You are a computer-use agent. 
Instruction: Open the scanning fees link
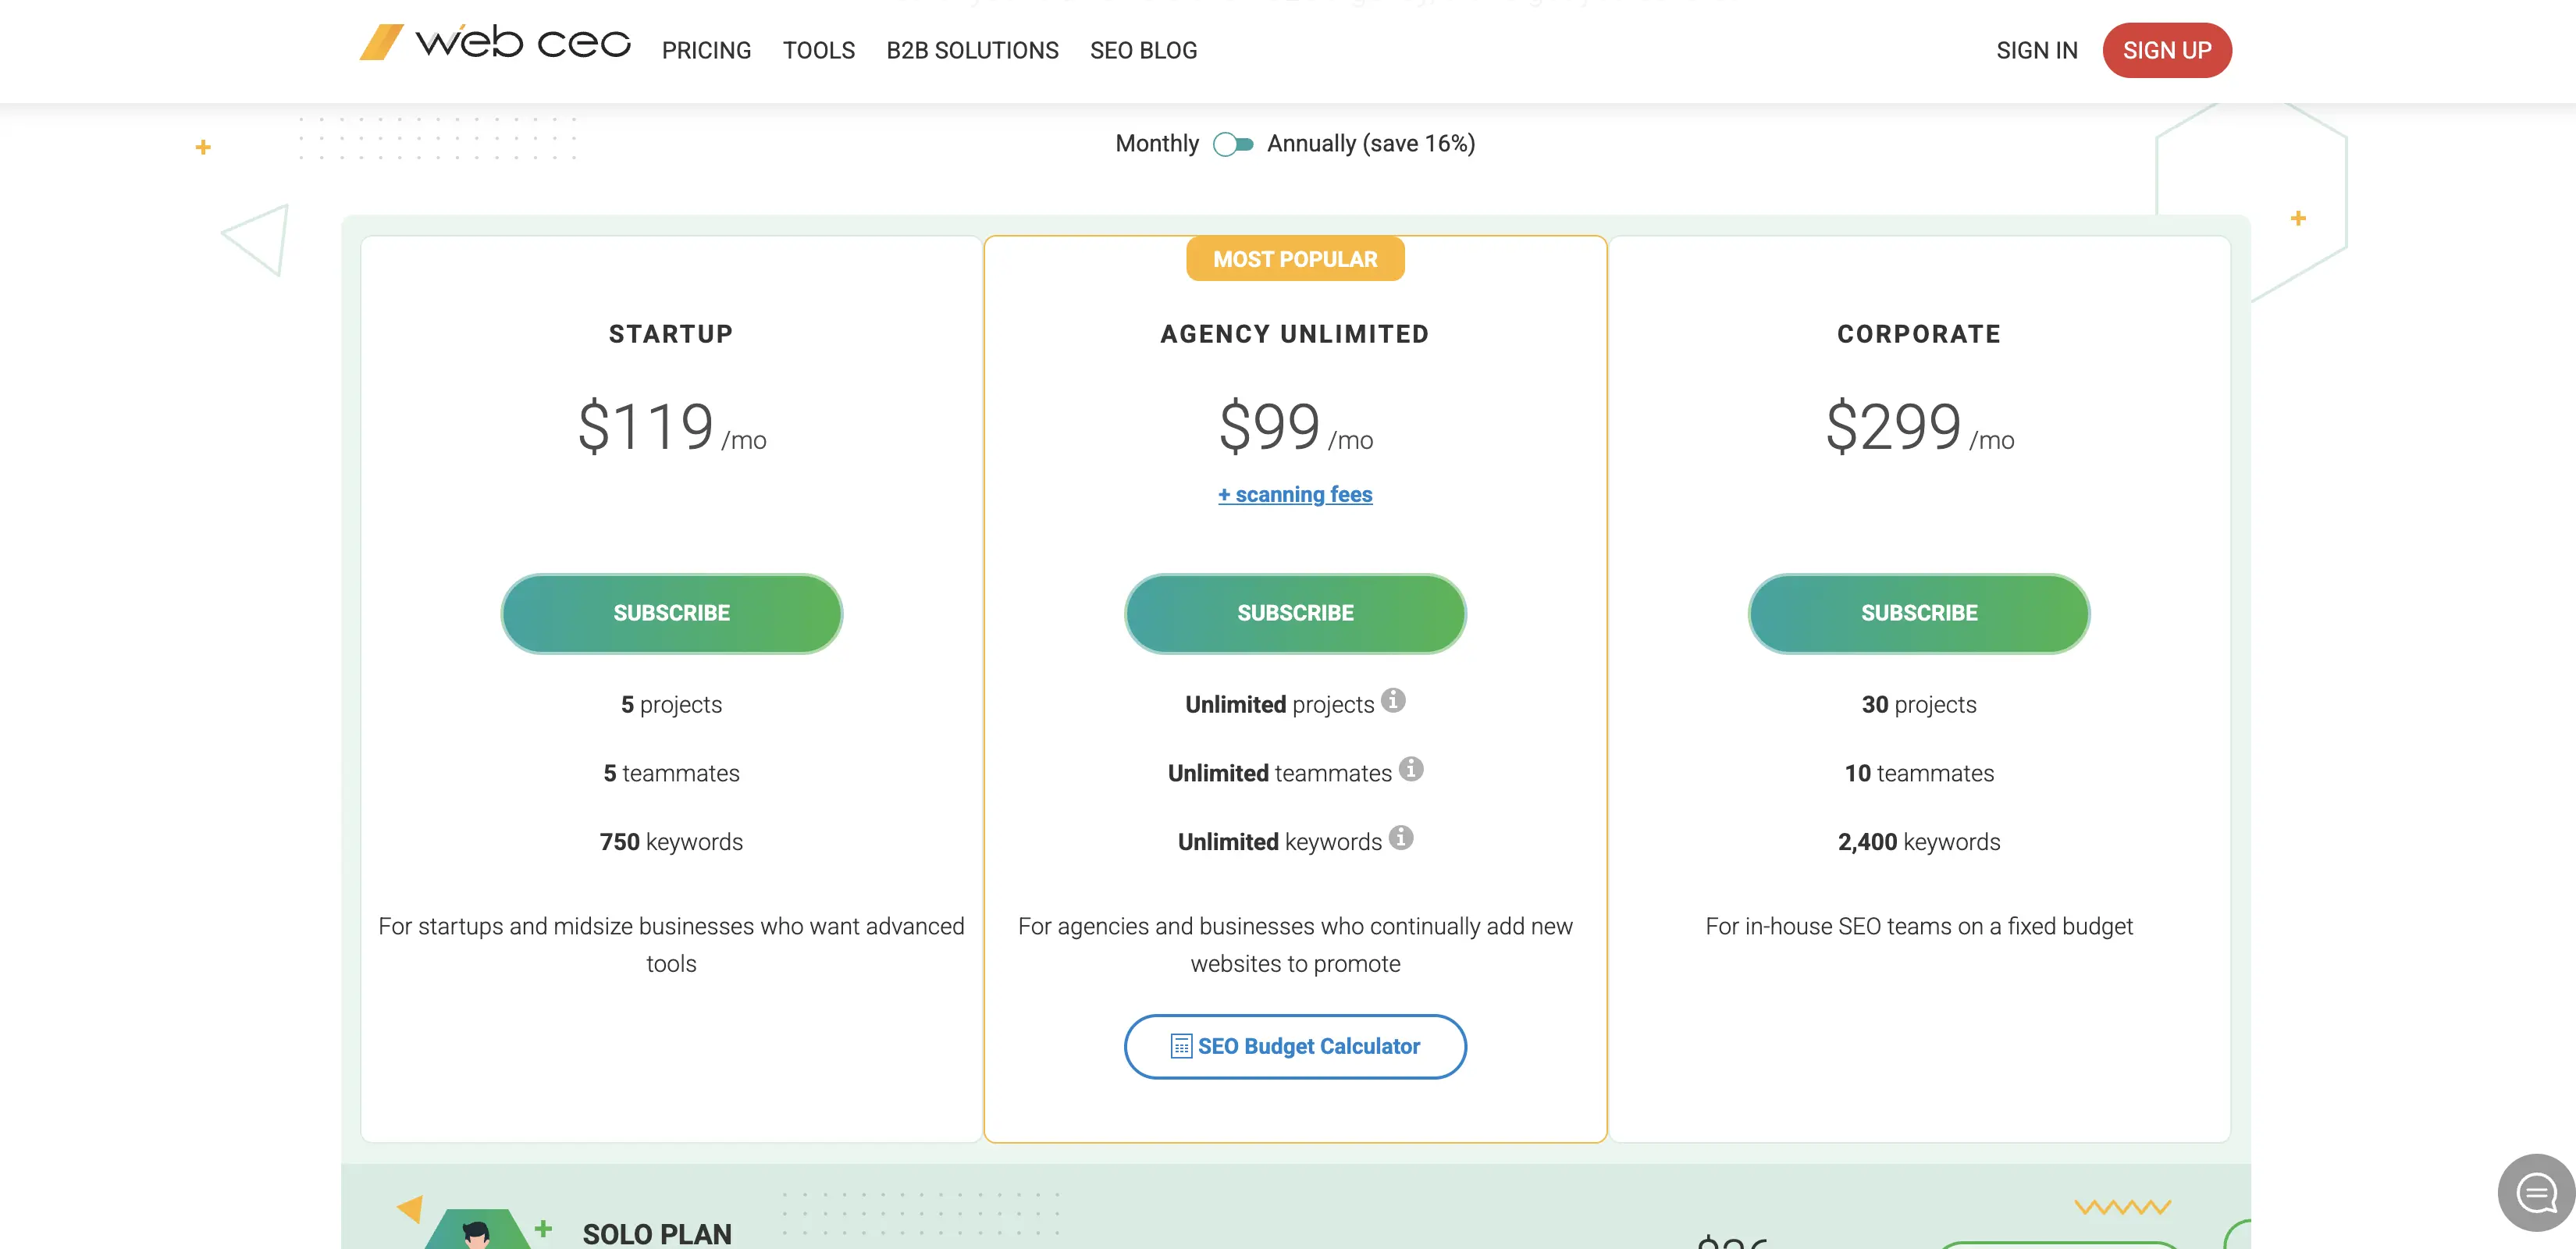pyautogui.click(x=1295, y=494)
